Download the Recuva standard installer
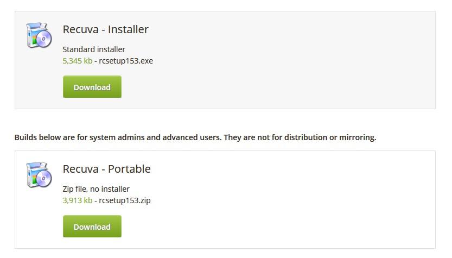Screen dimensions: 452x258 92,87
